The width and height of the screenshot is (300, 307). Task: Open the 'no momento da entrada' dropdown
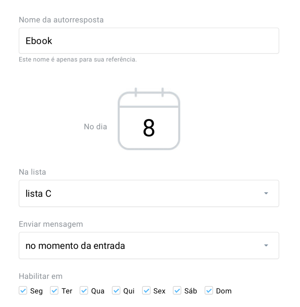click(149, 245)
